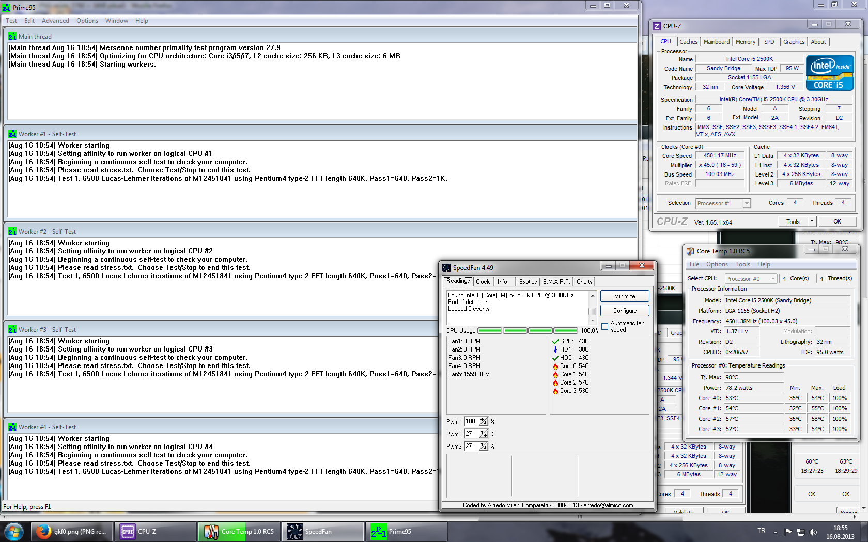Open the Tools menu in Core Temp
This screenshot has height=542, width=868.
click(743, 264)
